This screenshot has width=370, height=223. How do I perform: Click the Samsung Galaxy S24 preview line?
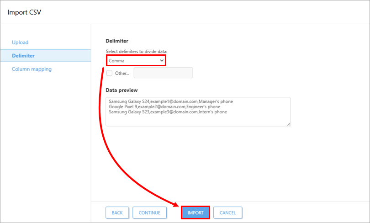pos(171,101)
